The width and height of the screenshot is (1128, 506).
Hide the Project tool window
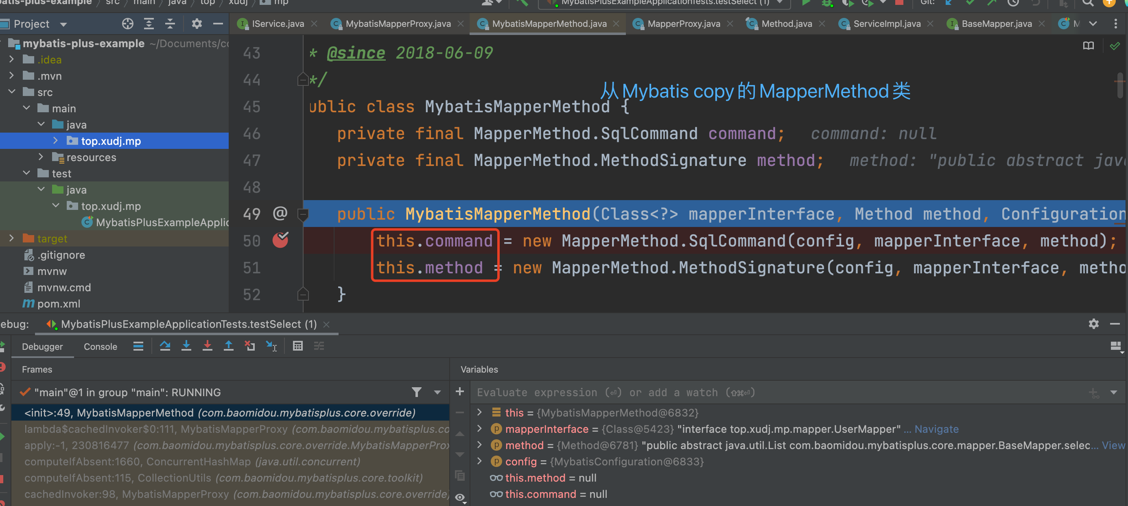(218, 24)
